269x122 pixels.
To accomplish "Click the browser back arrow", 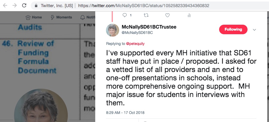I will click(5, 5).
